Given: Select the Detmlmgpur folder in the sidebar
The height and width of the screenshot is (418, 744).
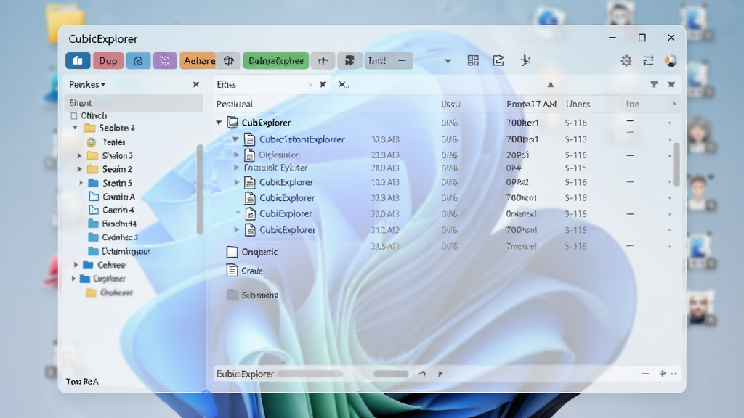Looking at the screenshot, I should [119, 251].
